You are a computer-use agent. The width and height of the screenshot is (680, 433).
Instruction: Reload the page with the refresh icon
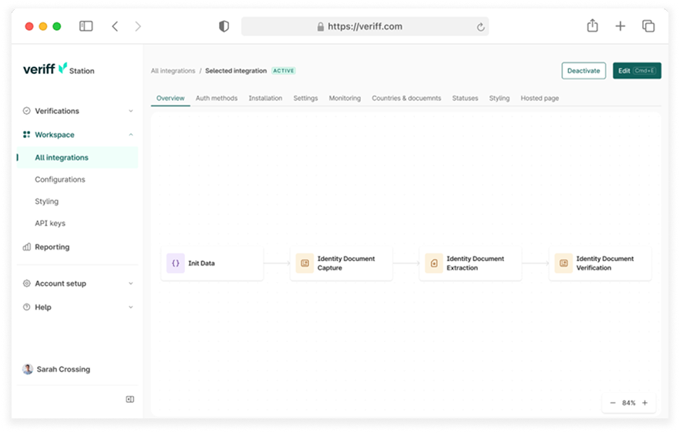pos(480,27)
